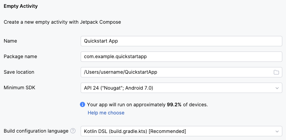
Task: Click the blue info icon beside device coverage
Action: [x=83, y=104]
